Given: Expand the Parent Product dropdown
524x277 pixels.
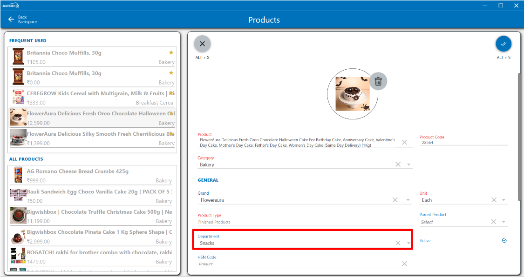Looking at the screenshot, I should (x=504, y=222).
